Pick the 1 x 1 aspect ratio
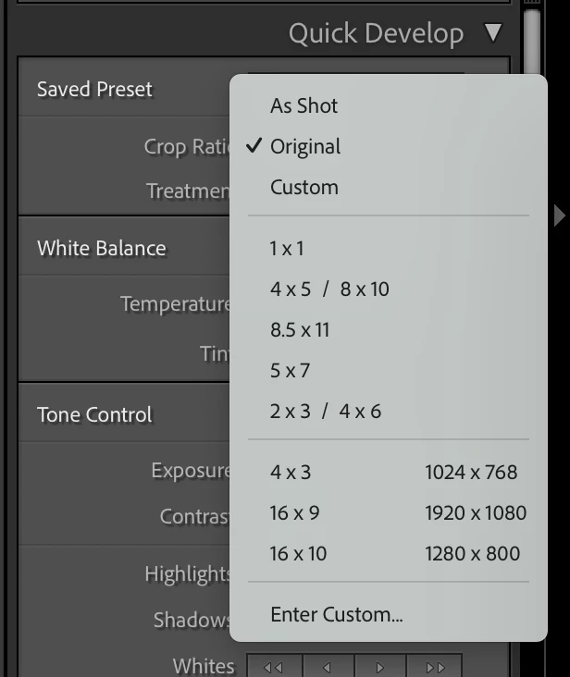This screenshot has height=677, width=570. pos(287,248)
